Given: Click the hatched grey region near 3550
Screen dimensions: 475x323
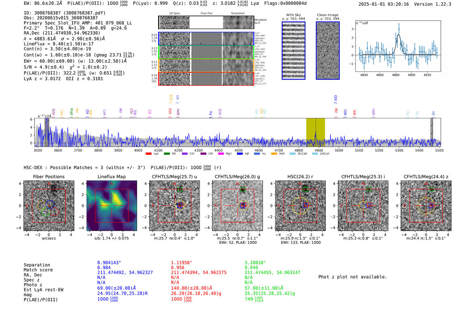Looking at the screenshot, I should [47, 132].
